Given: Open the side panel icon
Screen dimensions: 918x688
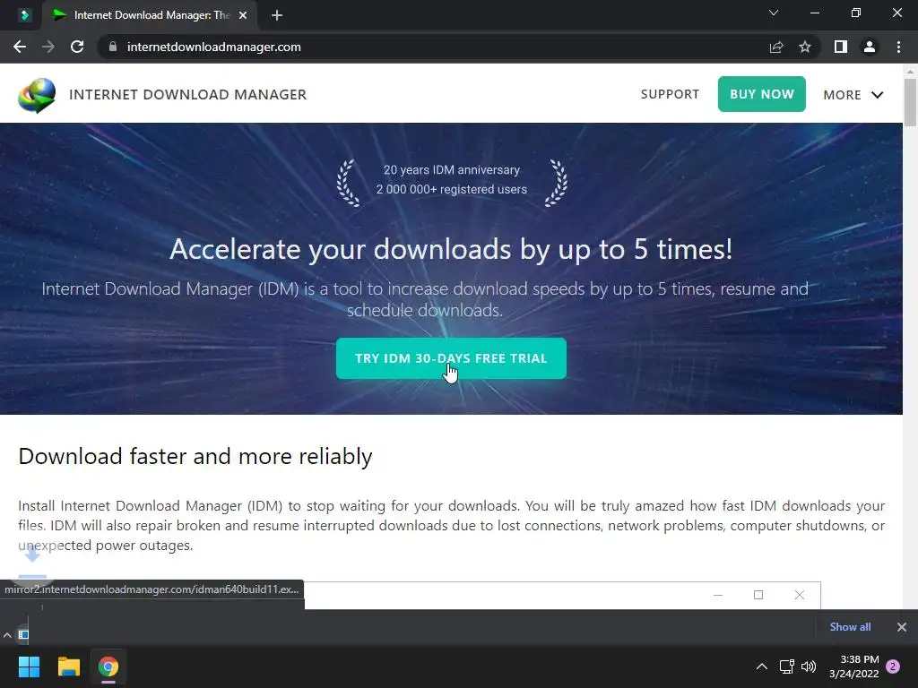Looking at the screenshot, I should (x=841, y=47).
